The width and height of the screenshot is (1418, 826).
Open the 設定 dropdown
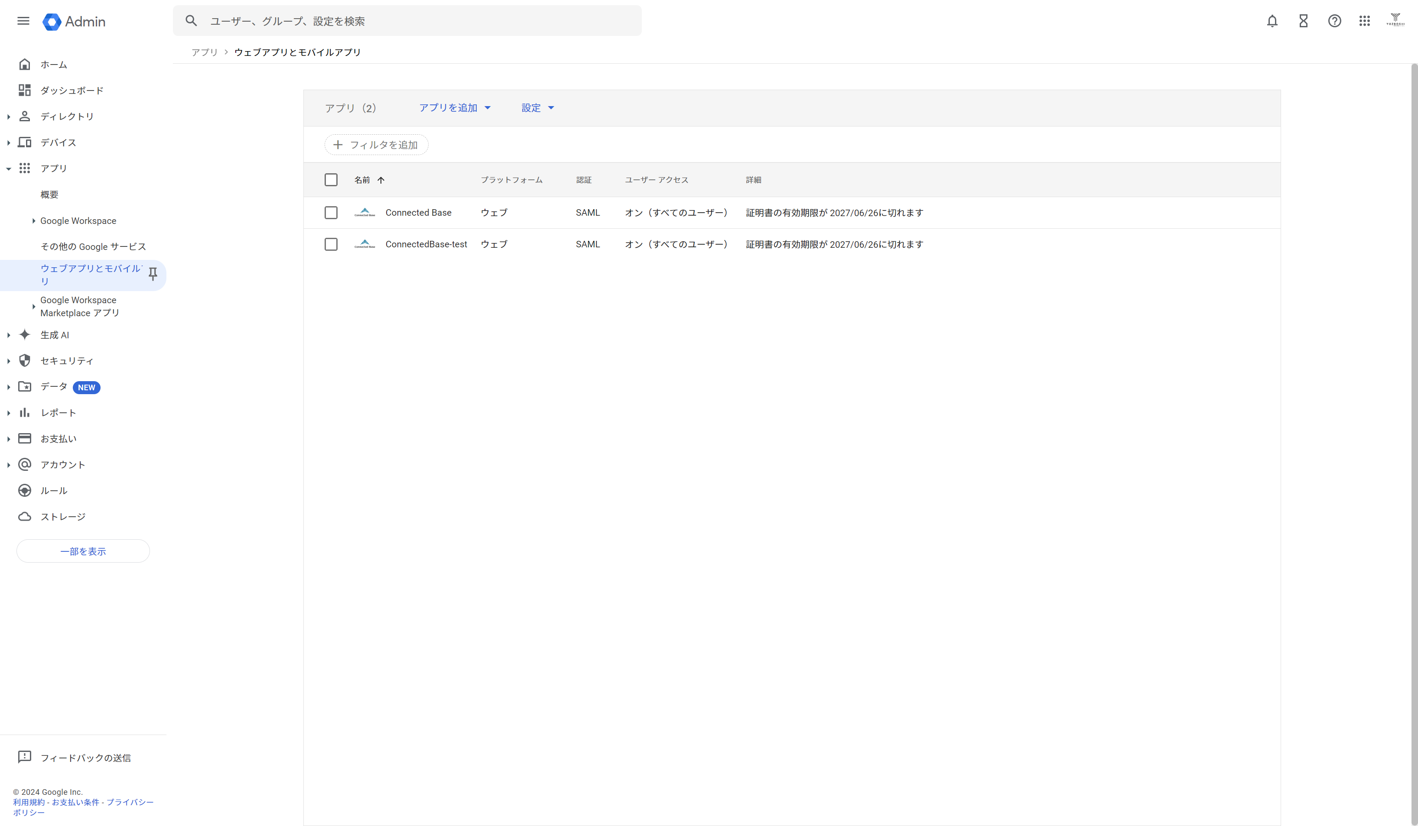coord(537,107)
